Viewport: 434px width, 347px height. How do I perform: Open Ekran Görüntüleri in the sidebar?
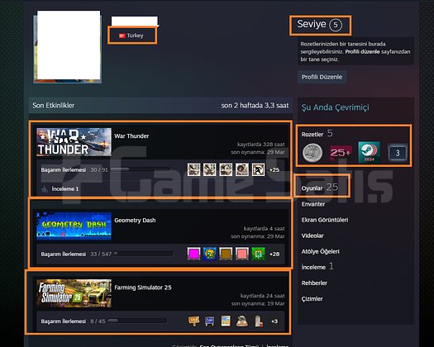coord(325,220)
